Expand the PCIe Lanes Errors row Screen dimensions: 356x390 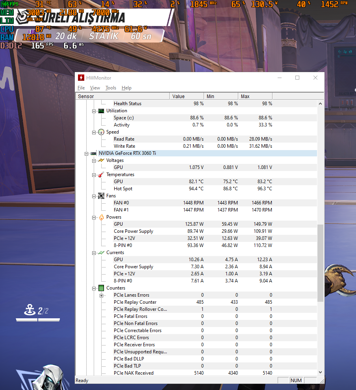[101, 295]
